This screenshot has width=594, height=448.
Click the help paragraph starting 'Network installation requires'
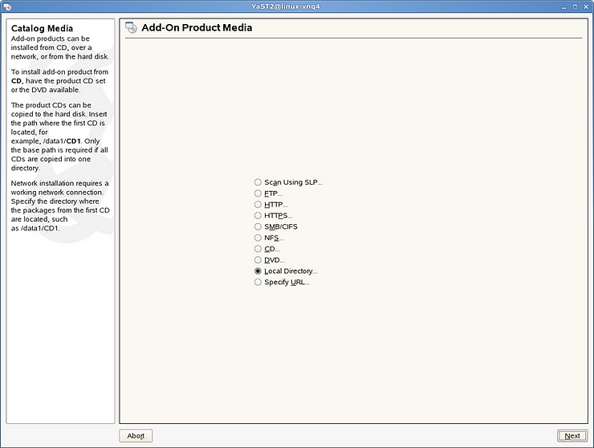pos(60,206)
